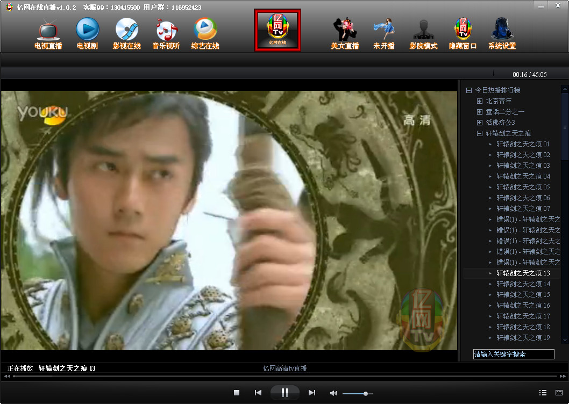Open 系统设置 system settings
Image resolution: width=569 pixels, height=404 pixels.
coord(502,34)
